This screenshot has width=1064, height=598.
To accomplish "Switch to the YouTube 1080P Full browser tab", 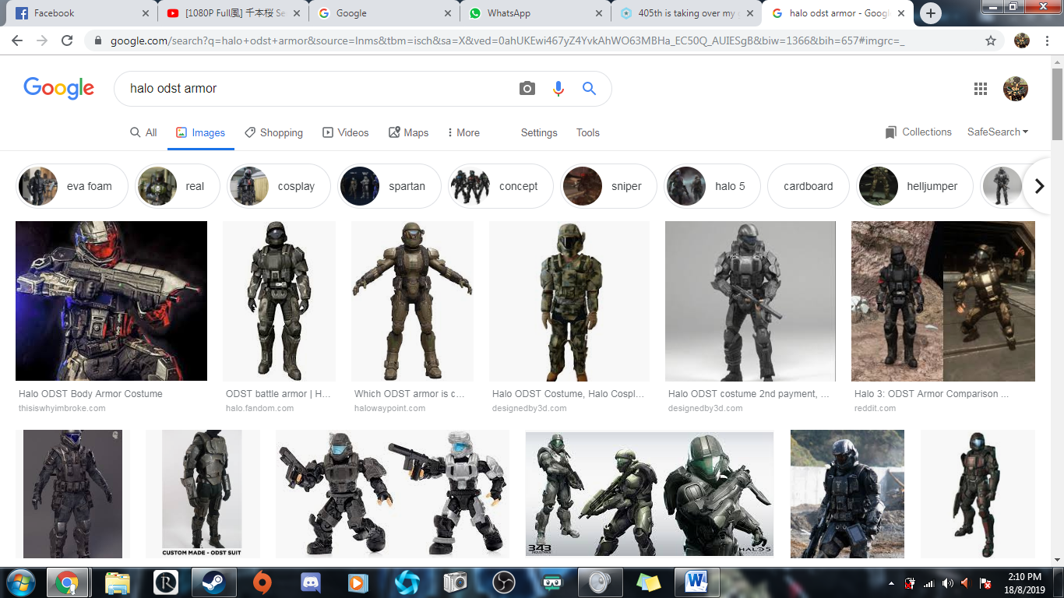I will point(233,13).
